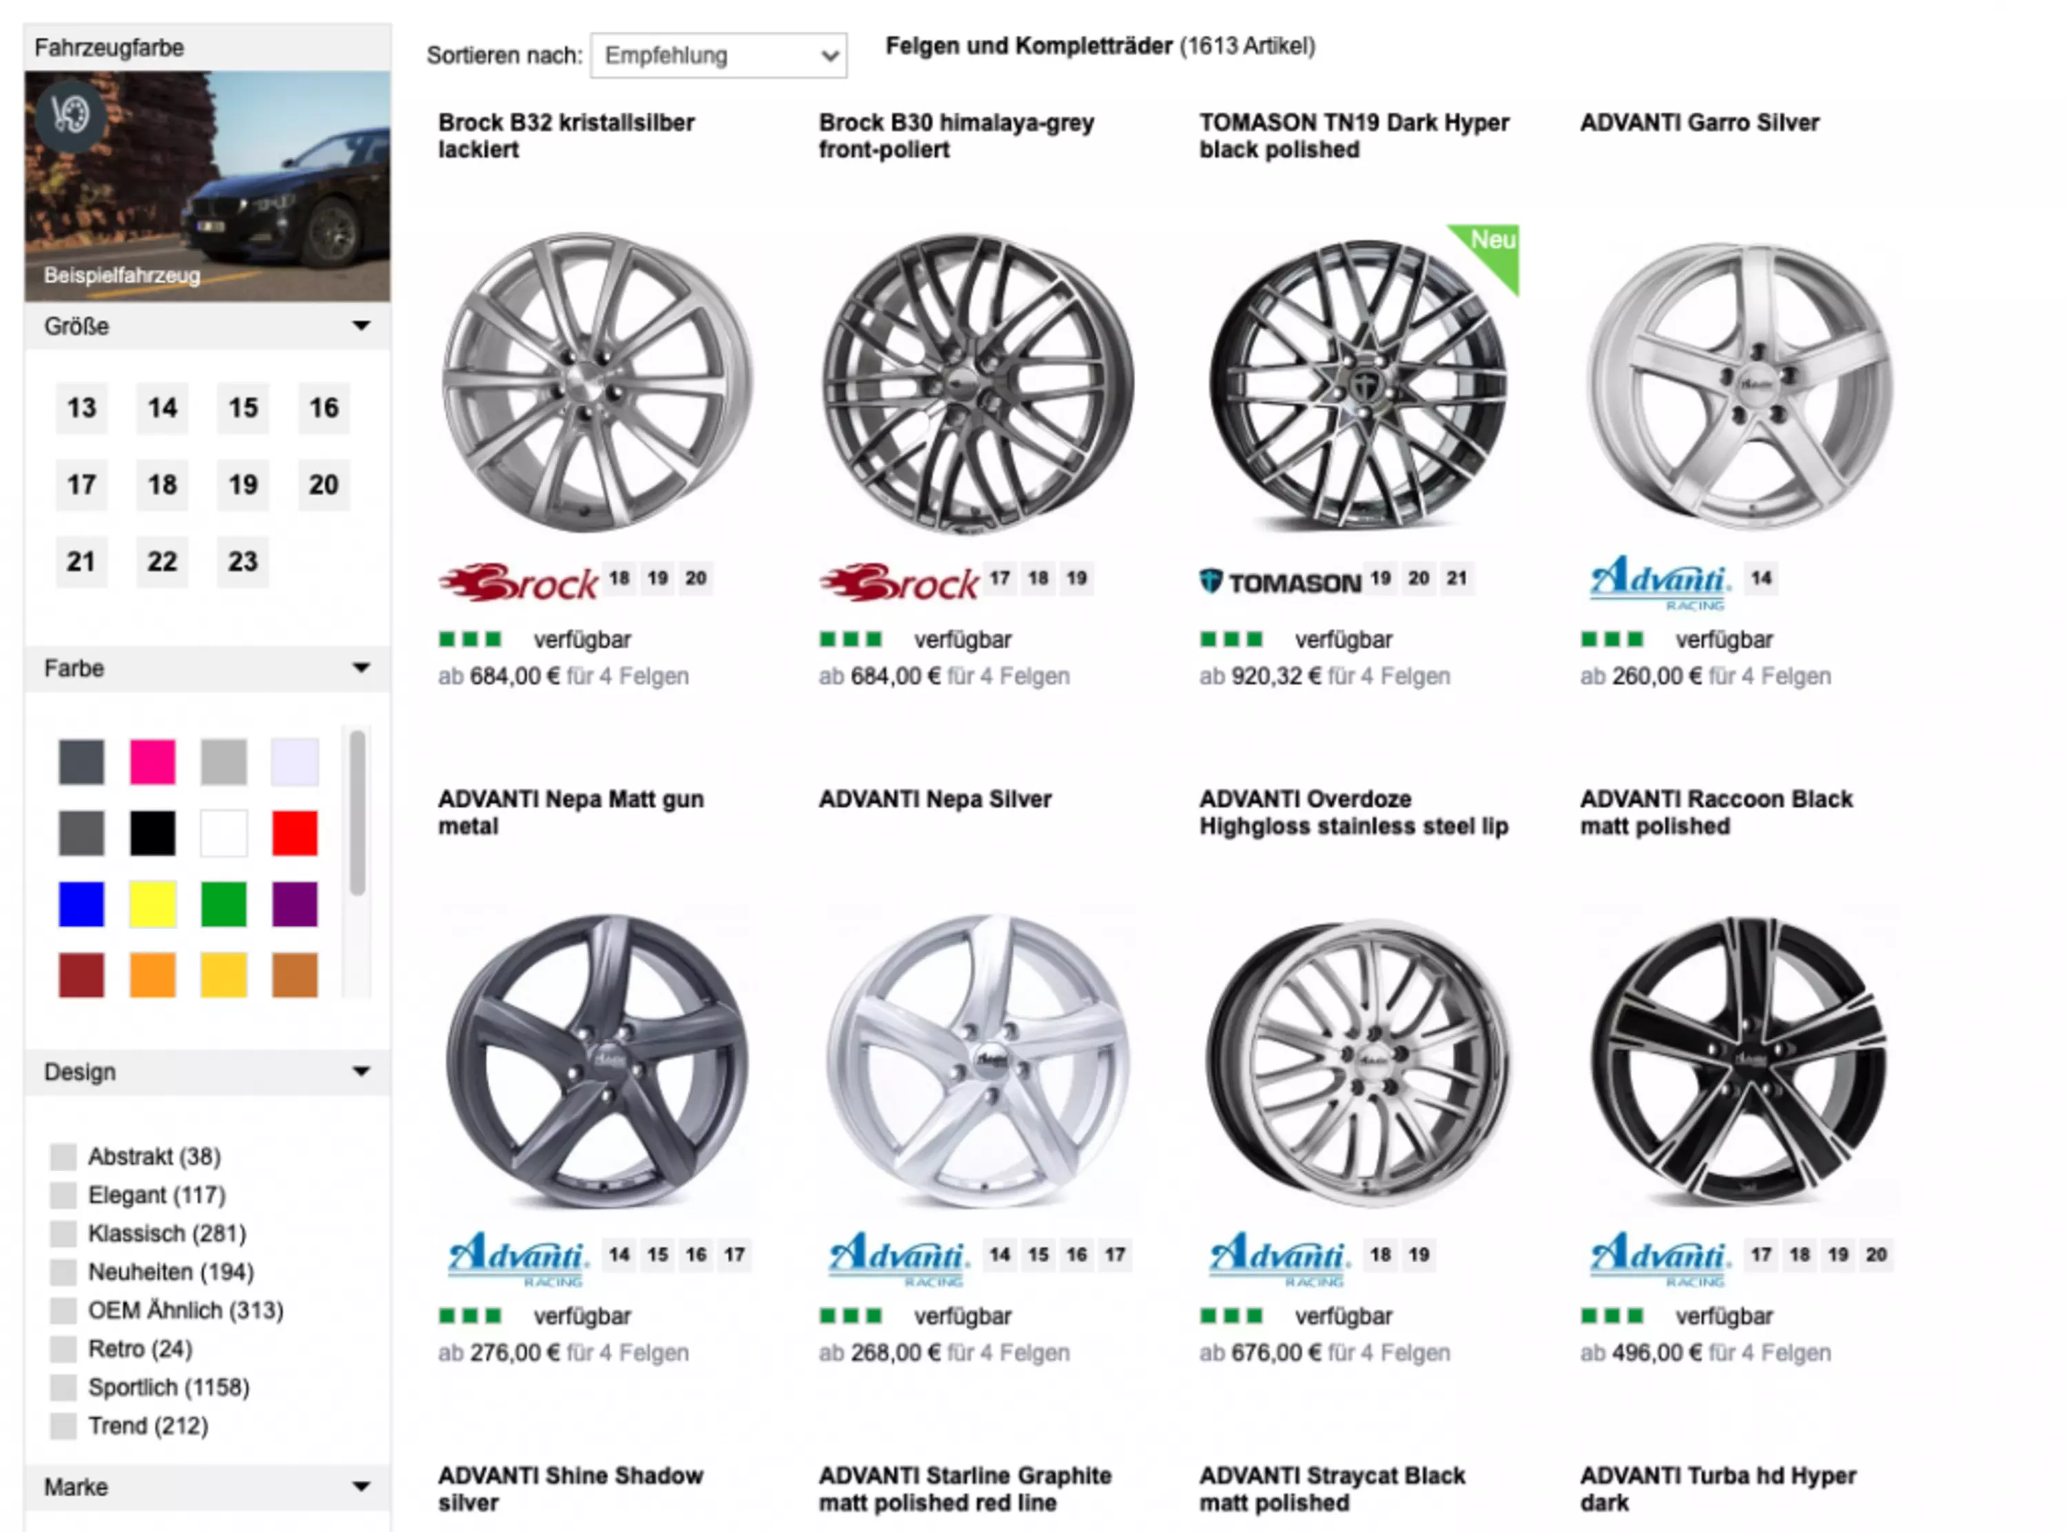Click the Advanti logo under Nepa Matt gun metal

click(x=517, y=1259)
